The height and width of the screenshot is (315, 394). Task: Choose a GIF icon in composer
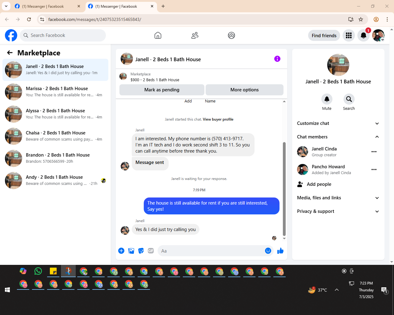tap(151, 251)
